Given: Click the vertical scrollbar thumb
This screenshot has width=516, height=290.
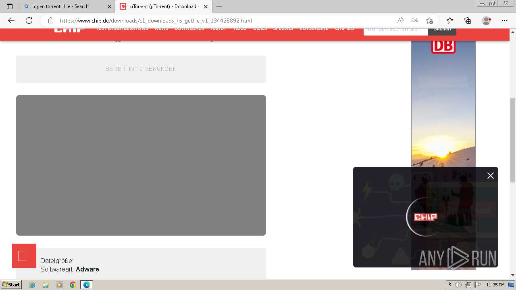Looking at the screenshot, I should click(513, 140).
